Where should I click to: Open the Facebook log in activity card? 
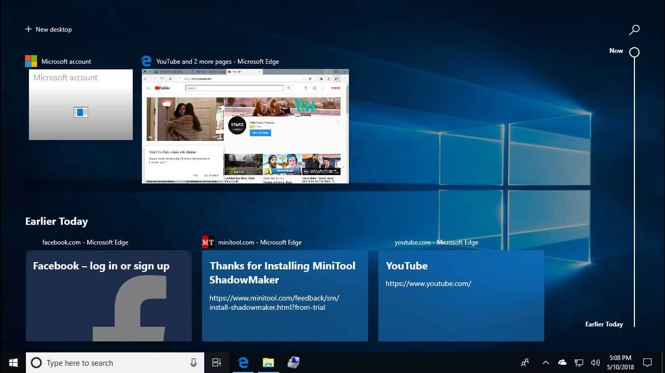(109, 296)
